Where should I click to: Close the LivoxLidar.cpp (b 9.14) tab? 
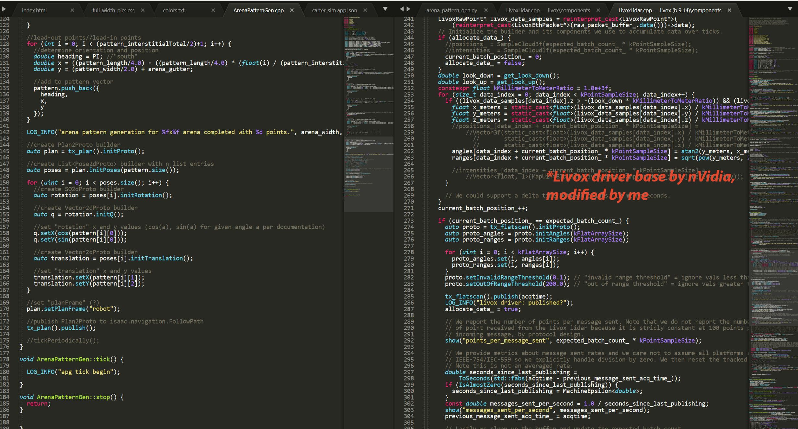[729, 10]
